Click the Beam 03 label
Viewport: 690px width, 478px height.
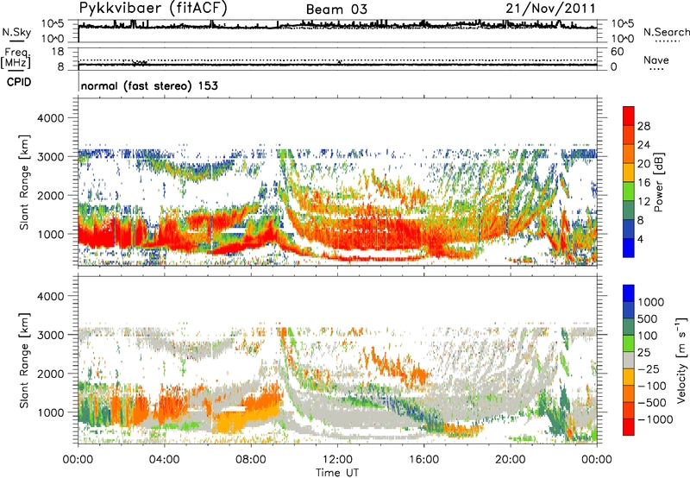336,9
